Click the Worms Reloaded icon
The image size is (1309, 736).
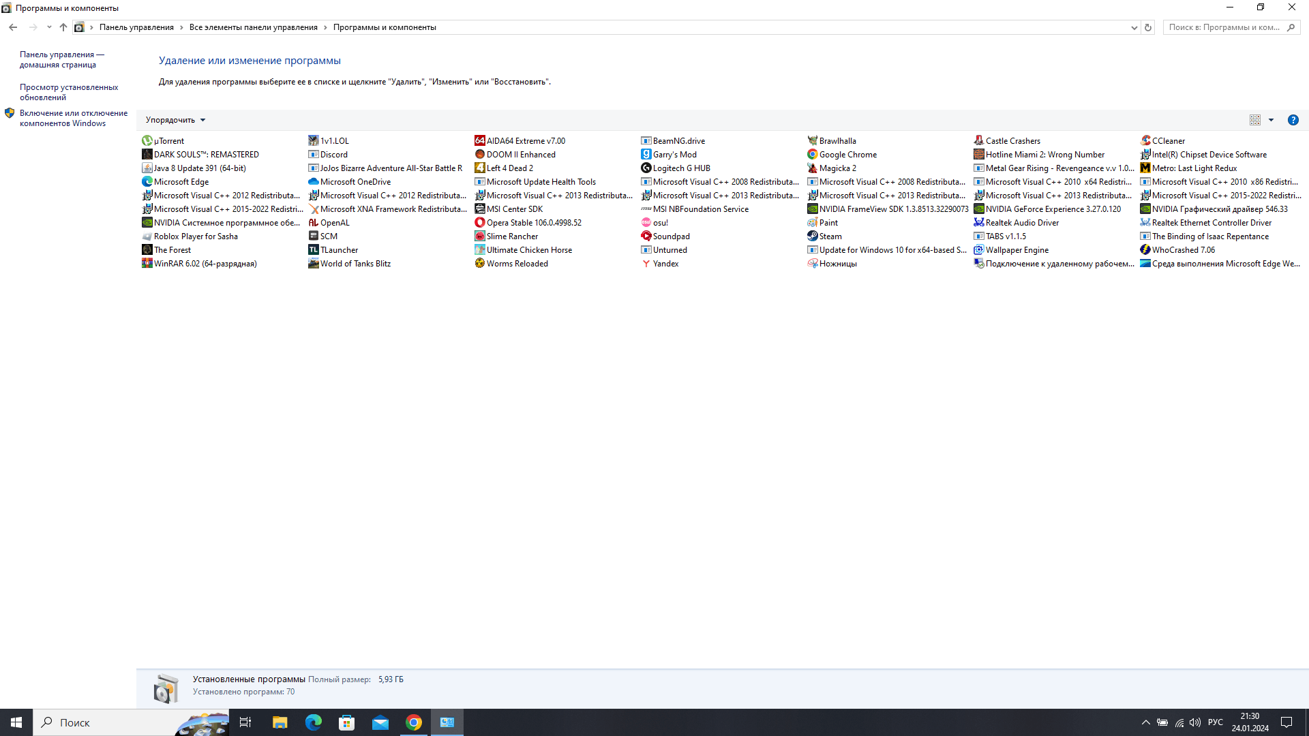click(479, 264)
